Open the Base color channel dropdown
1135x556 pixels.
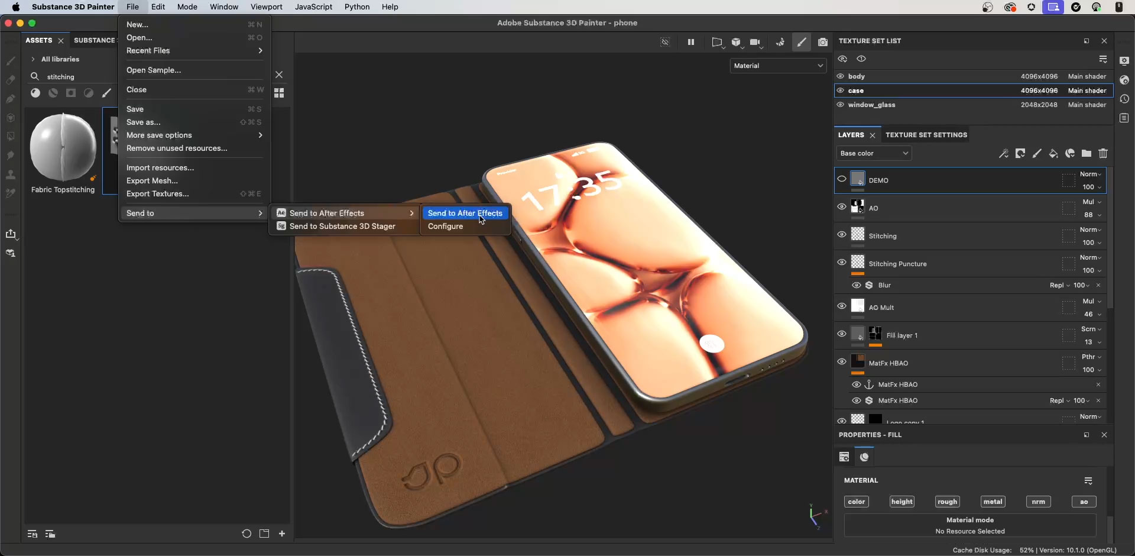point(874,153)
